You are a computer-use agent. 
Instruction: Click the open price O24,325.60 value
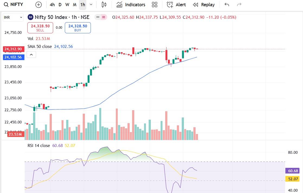click(123, 17)
